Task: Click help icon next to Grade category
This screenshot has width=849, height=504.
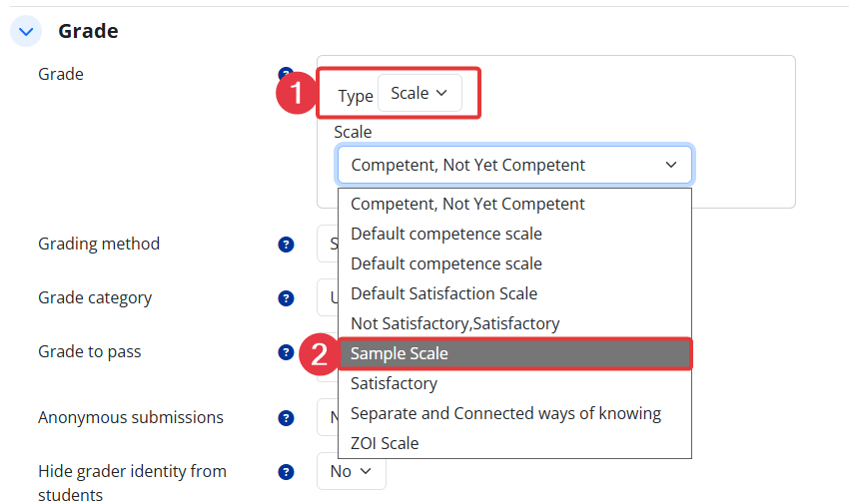Action: (286, 298)
